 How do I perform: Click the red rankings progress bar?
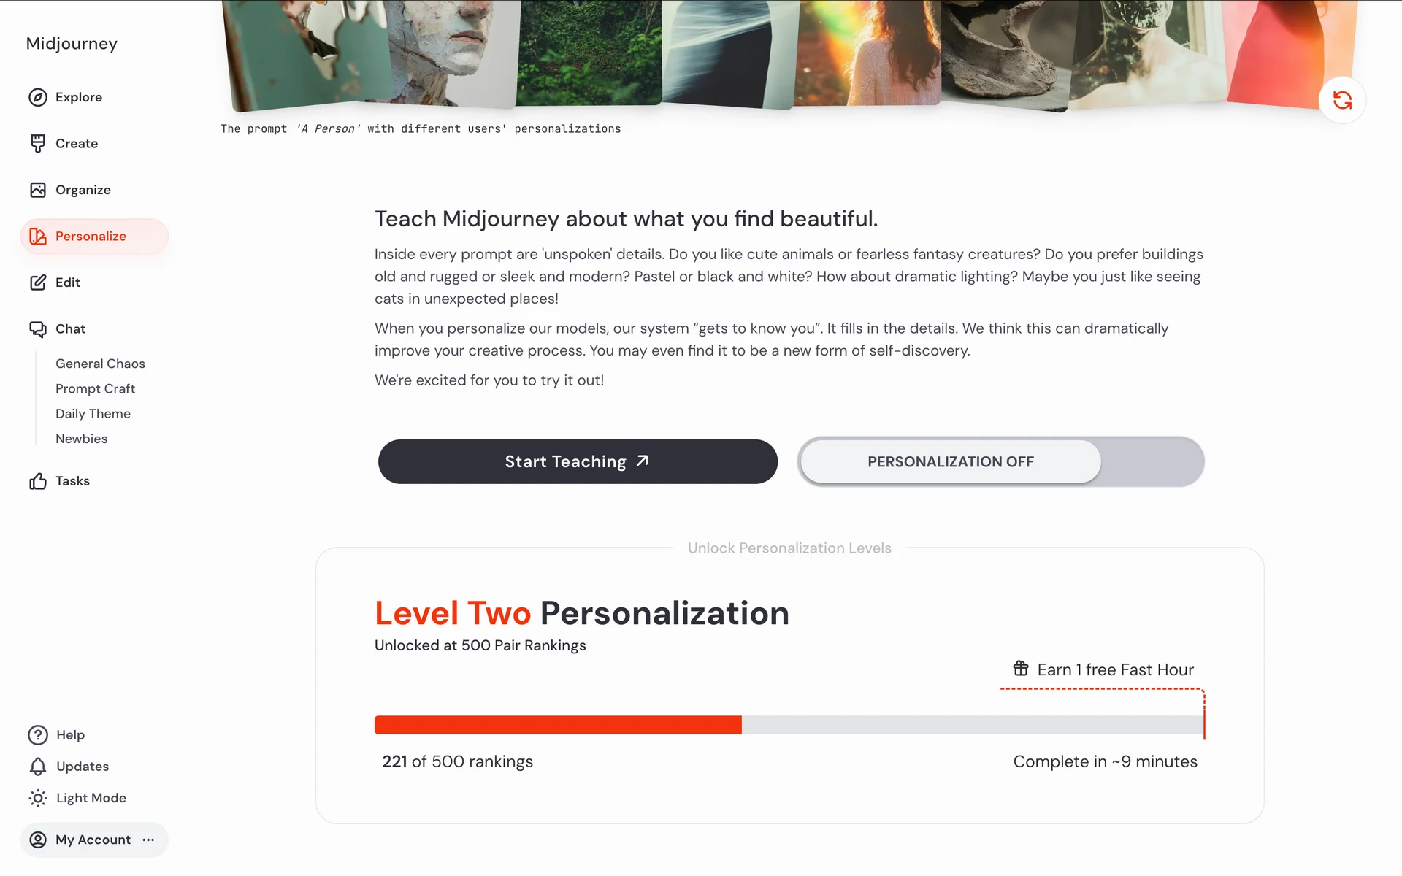point(558,725)
